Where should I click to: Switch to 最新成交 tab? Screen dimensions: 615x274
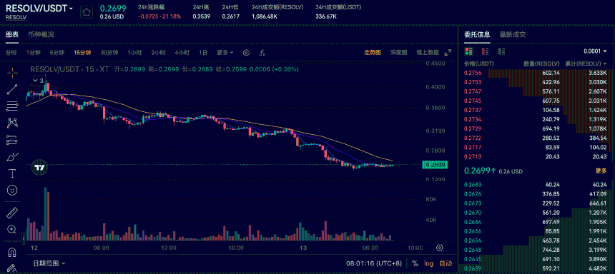pos(513,34)
